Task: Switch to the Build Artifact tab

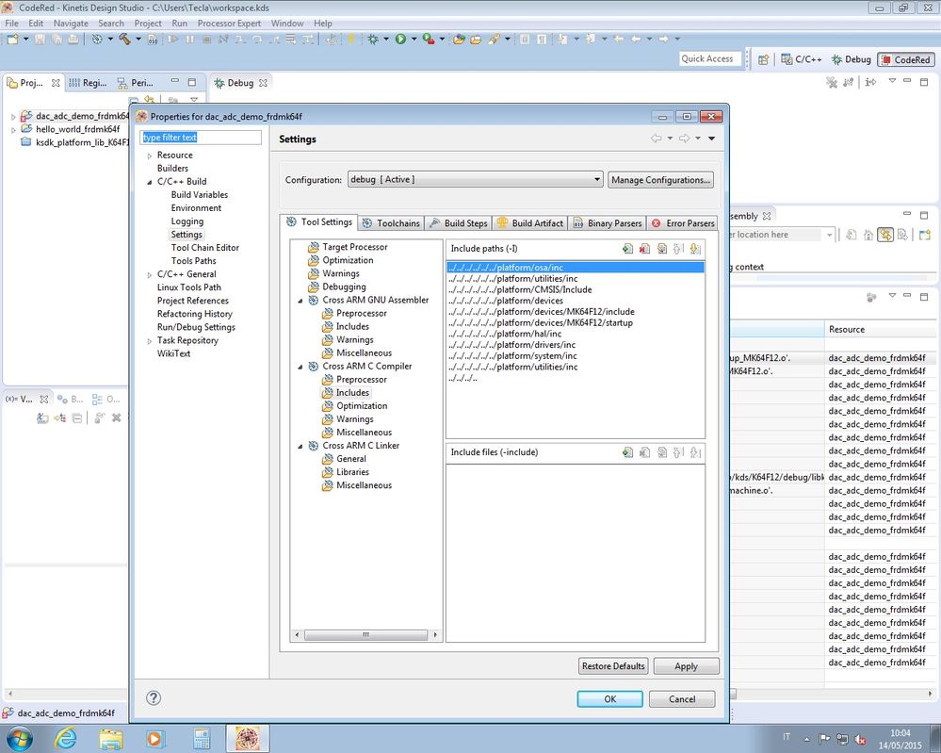Action: (x=530, y=222)
